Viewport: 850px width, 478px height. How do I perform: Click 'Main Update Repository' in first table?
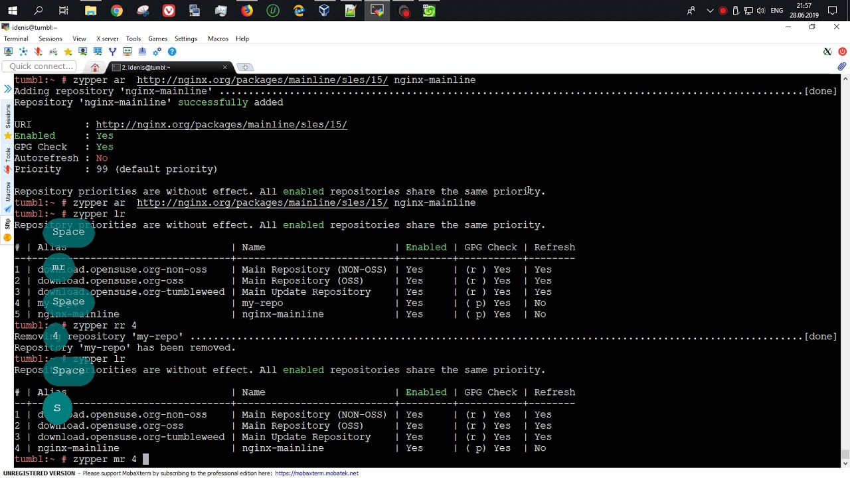point(306,292)
